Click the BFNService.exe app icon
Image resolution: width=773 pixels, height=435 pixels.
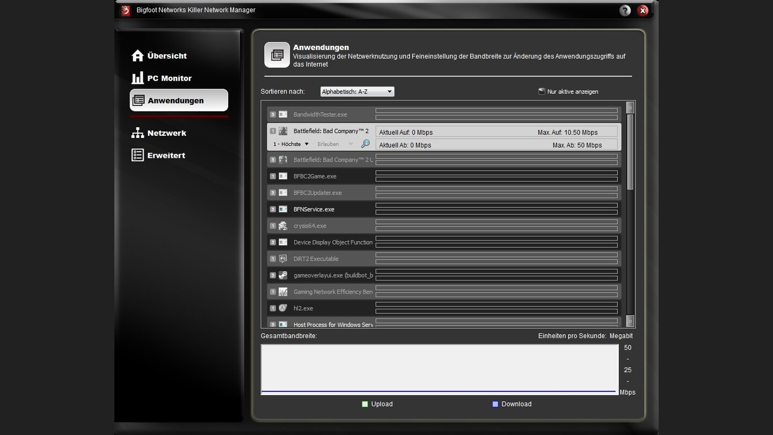(283, 209)
